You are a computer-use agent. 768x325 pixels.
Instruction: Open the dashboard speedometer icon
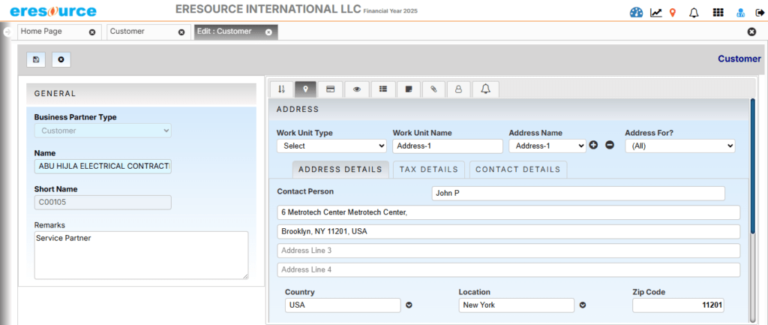tap(637, 12)
